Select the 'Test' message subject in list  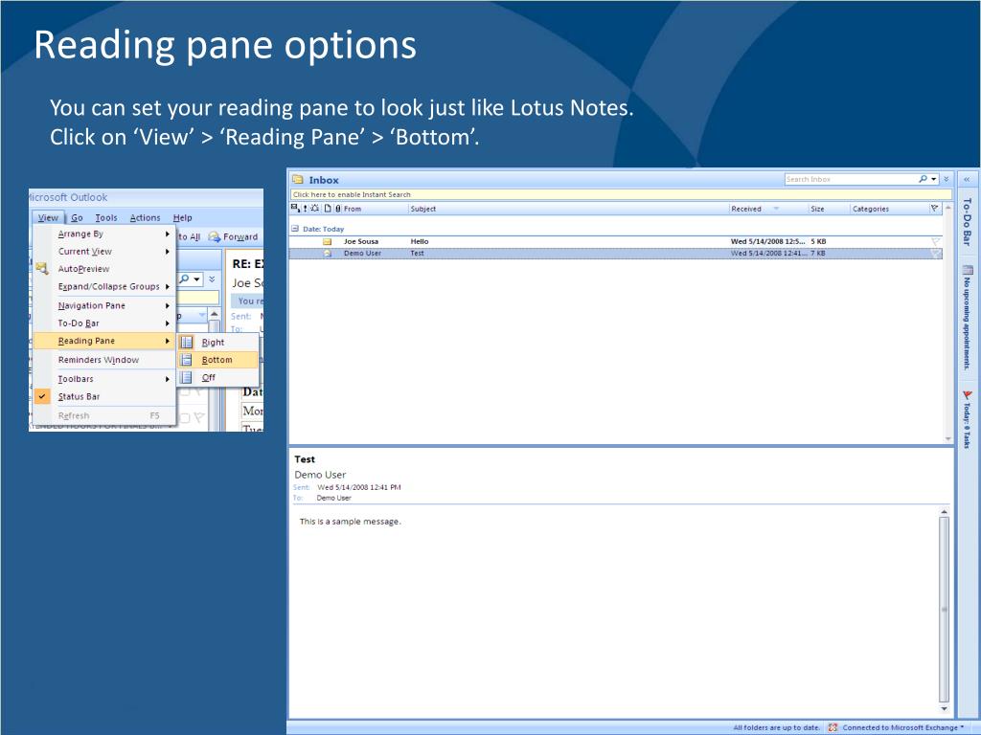pyautogui.click(x=418, y=253)
